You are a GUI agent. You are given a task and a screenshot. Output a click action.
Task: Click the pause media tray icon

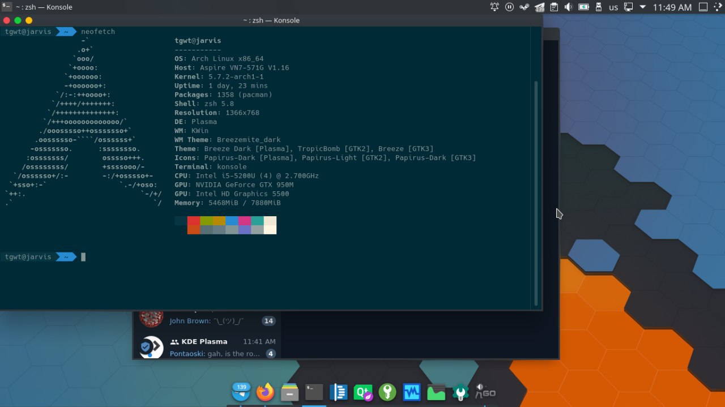tap(509, 7)
